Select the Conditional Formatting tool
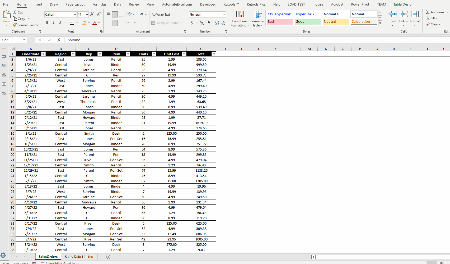 point(240,19)
